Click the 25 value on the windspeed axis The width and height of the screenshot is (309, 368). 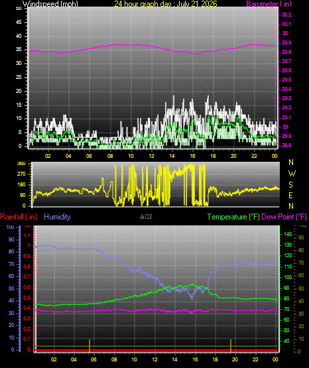click(x=19, y=77)
